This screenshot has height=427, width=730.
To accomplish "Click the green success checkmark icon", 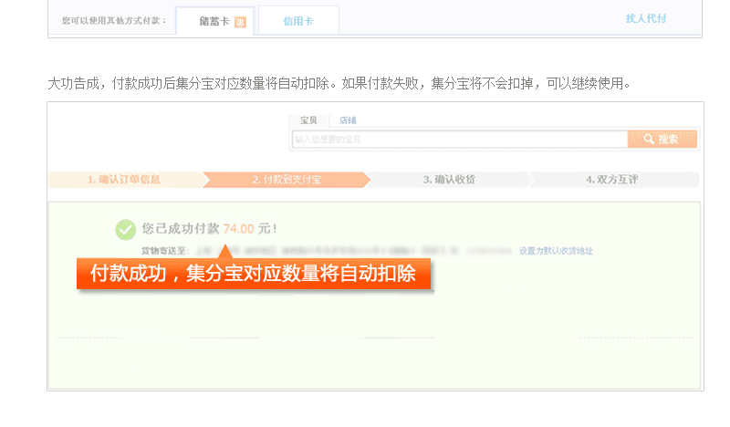I will pyautogui.click(x=126, y=230).
